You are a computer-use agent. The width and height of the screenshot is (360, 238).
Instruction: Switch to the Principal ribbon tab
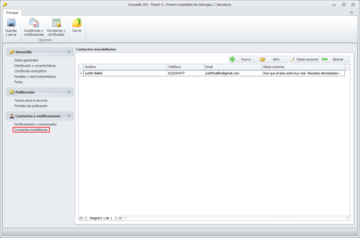click(x=12, y=13)
